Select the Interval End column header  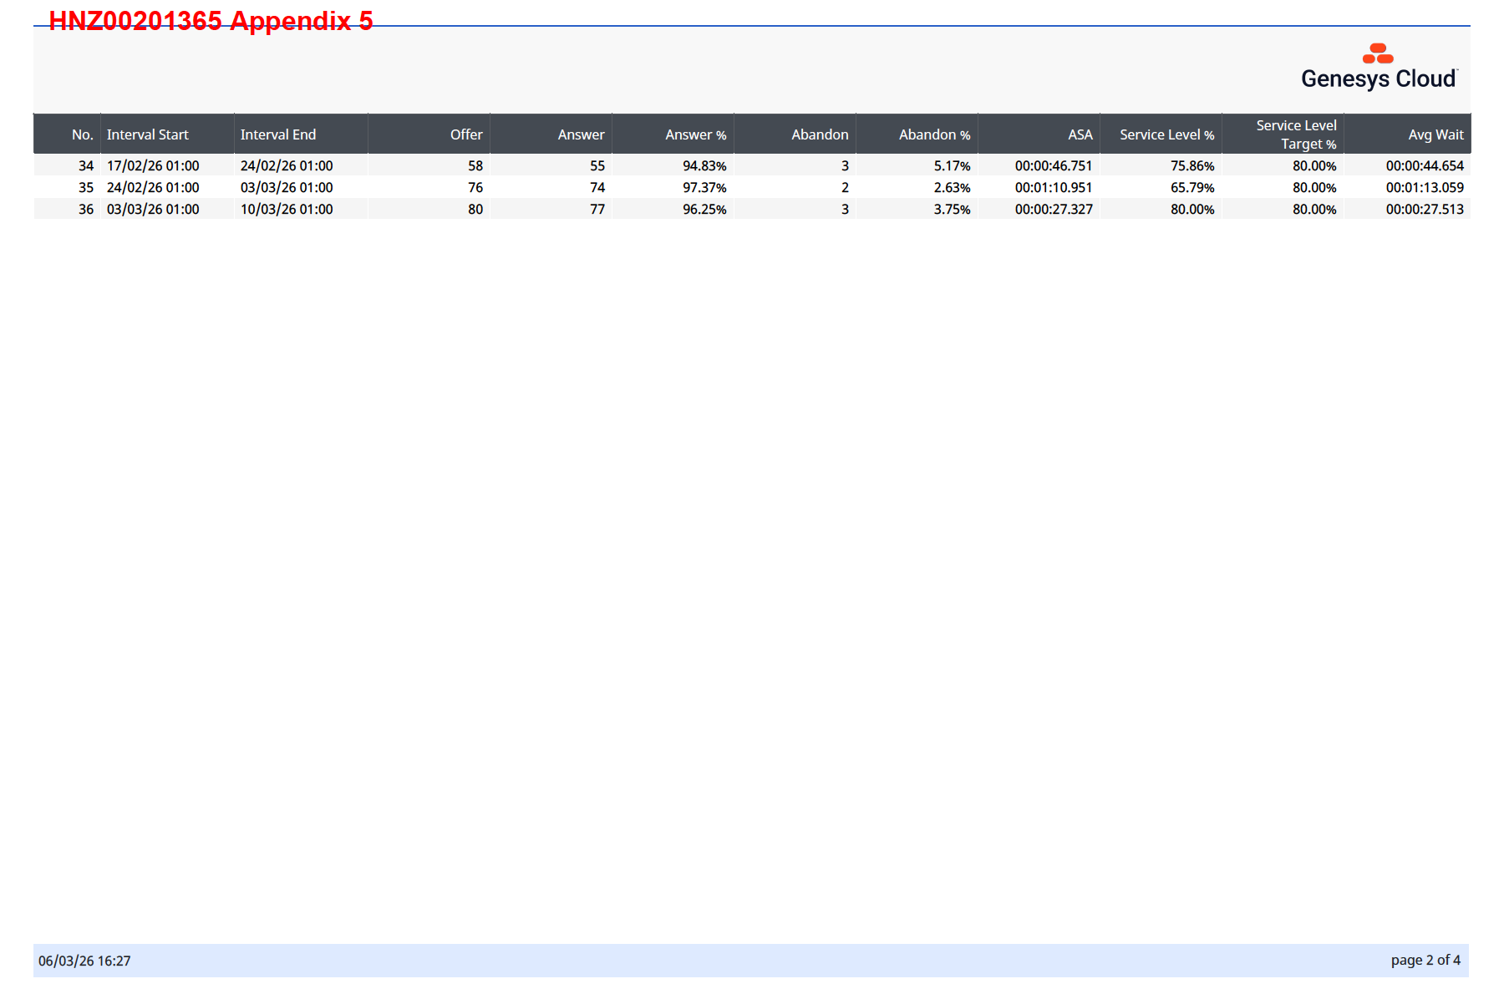pos(278,134)
